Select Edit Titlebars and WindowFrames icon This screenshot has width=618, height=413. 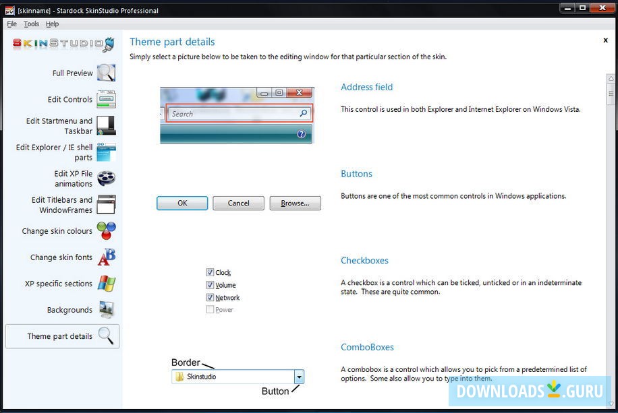(x=106, y=205)
